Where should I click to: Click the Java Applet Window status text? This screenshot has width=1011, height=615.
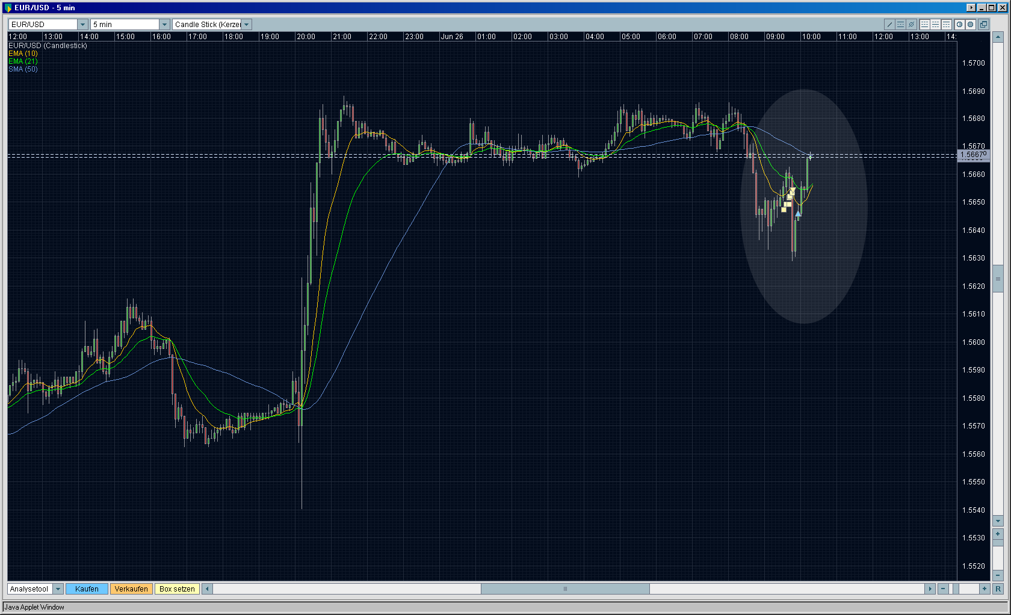point(34,607)
